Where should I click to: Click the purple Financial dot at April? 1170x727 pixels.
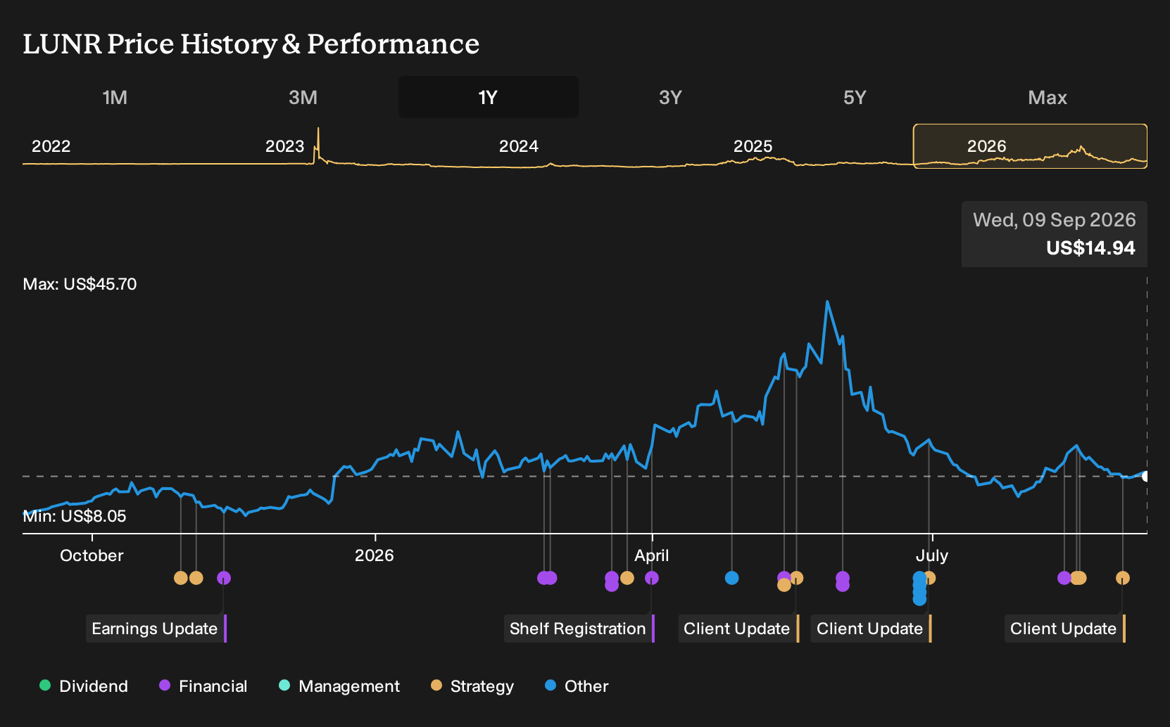pyautogui.click(x=652, y=578)
